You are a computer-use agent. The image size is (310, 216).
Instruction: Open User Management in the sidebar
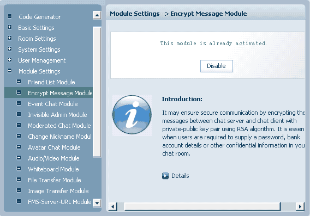click(x=41, y=60)
